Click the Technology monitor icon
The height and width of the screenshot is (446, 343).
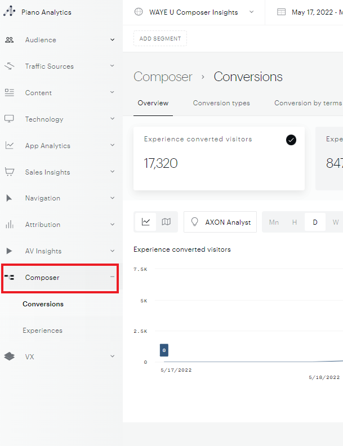pyautogui.click(x=9, y=119)
